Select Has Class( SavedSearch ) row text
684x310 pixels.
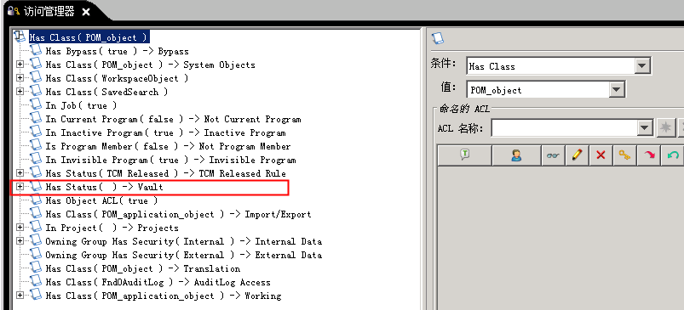click(106, 92)
